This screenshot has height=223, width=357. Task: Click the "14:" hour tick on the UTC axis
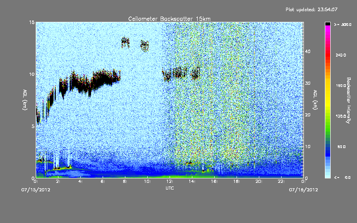pyautogui.click(x=192, y=182)
